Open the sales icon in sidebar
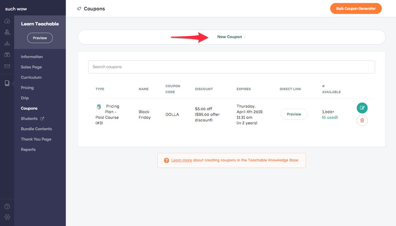396x226 pixels. [x=7, y=54]
